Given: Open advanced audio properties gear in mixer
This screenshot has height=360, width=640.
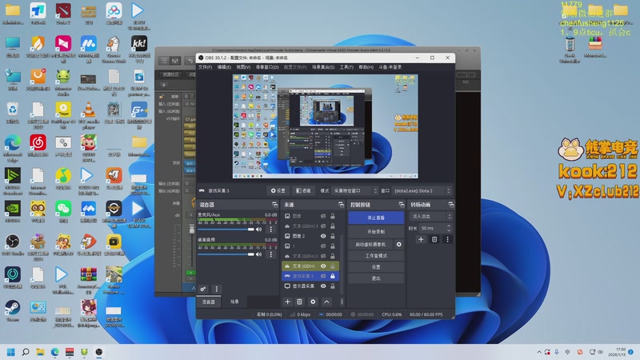Looking at the screenshot, I should pyautogui.click(x=203, y=289).
